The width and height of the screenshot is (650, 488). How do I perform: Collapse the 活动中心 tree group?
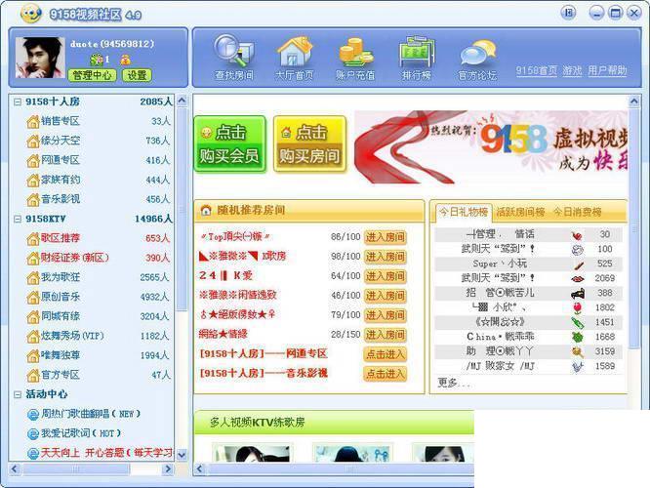click(x=18, y=394)
